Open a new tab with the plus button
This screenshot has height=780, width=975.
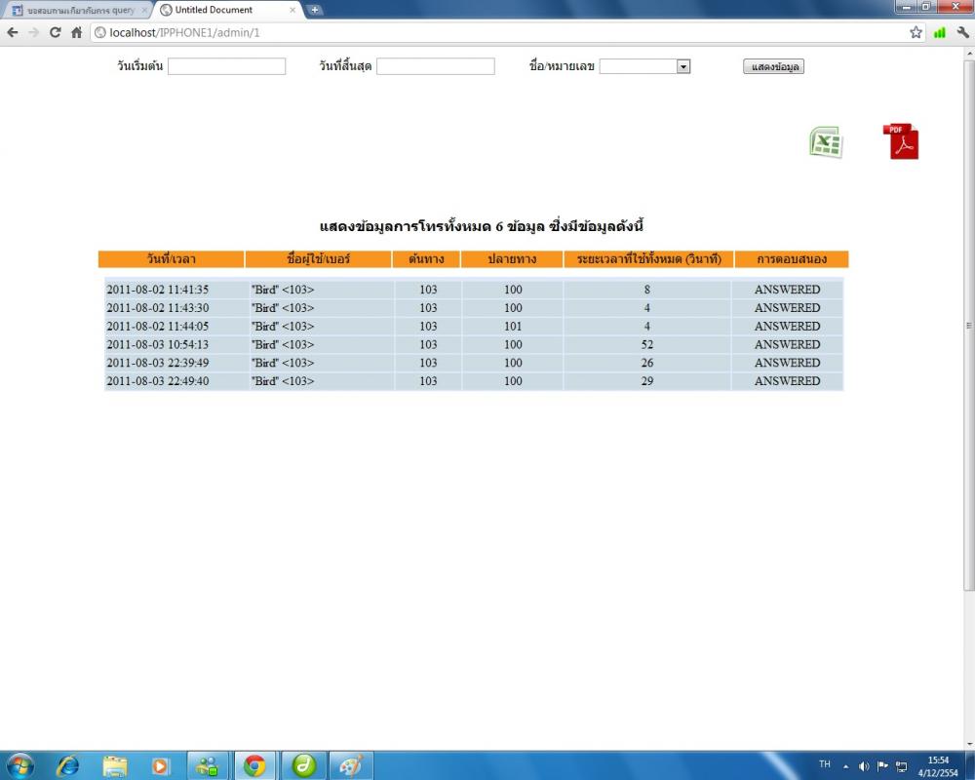(315, 10)
